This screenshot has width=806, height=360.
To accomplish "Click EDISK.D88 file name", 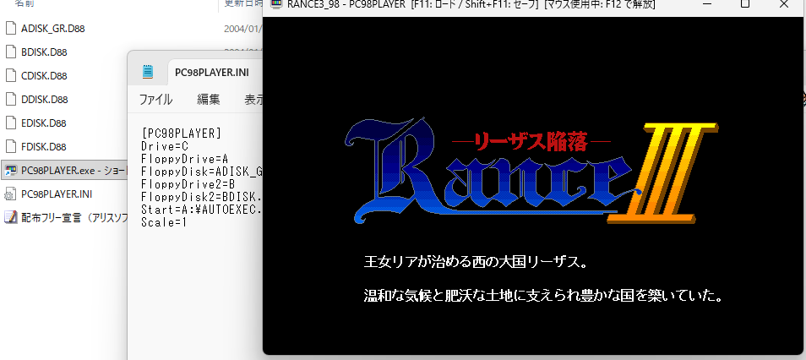I will [44, 123].
